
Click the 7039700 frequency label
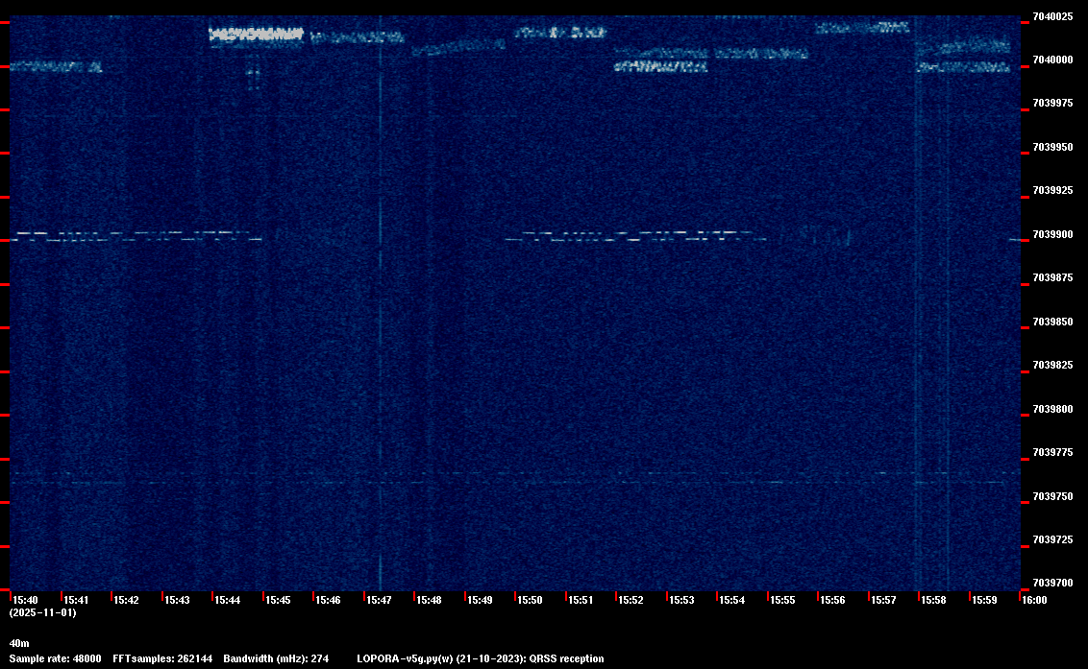click(1052, 583)
